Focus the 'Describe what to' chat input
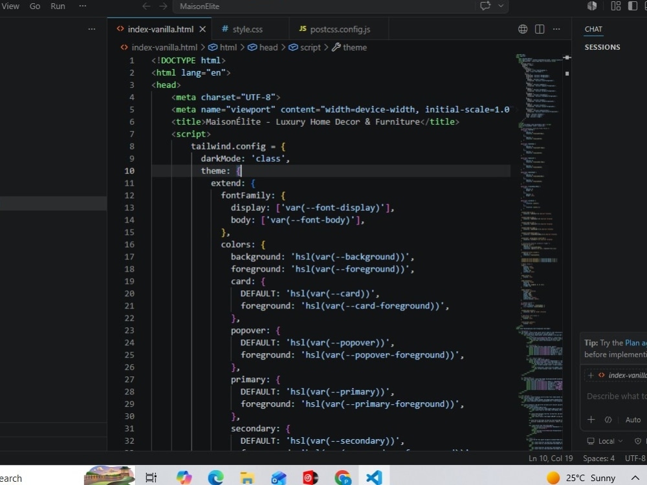The width and height of the screenshot is (647, 485). 617,396
